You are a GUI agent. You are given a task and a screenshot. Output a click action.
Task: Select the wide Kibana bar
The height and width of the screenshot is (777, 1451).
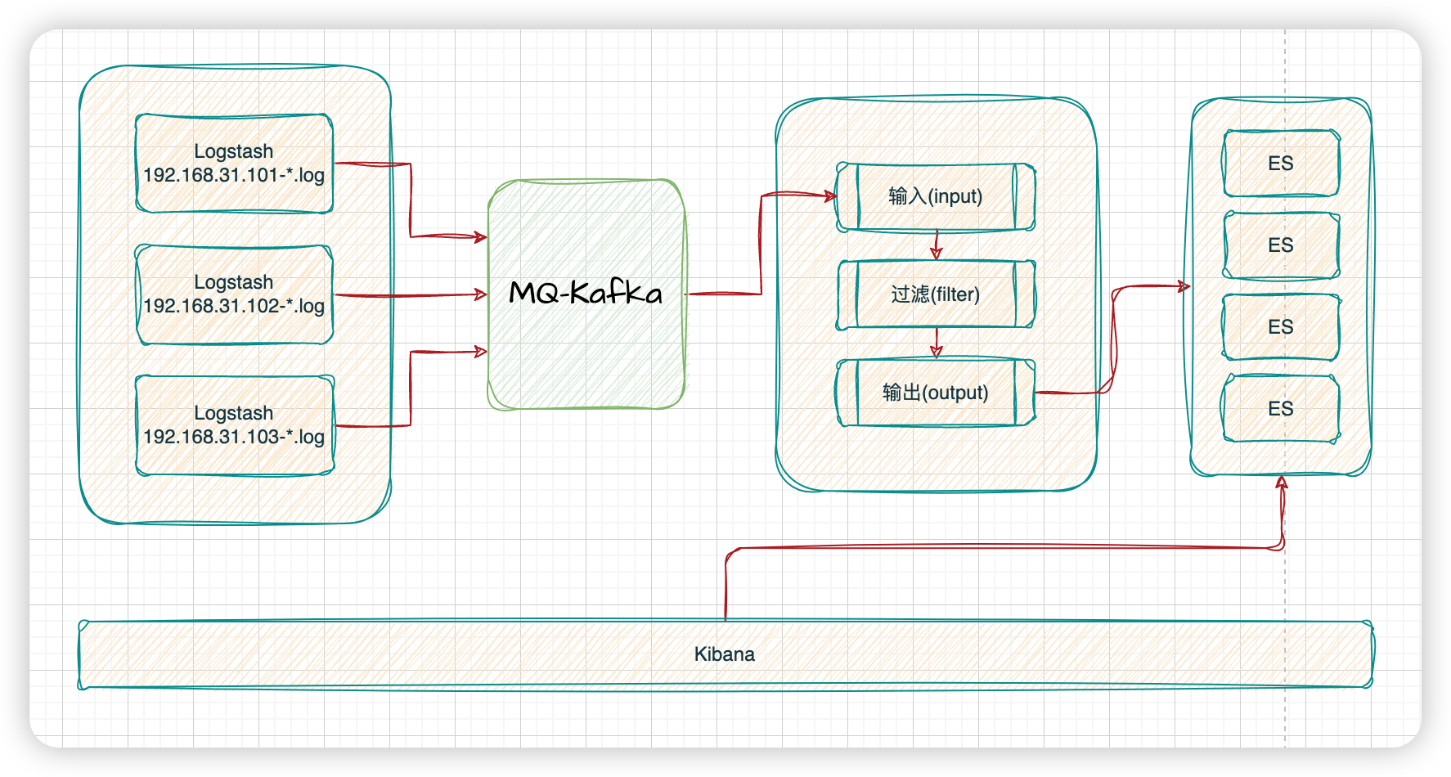726,654
